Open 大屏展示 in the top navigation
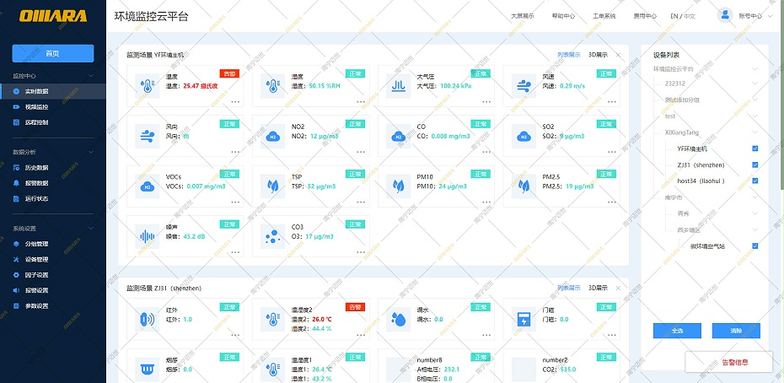This screenshot has height=383, width=784. pyautogui.click(x=523, y=16)
